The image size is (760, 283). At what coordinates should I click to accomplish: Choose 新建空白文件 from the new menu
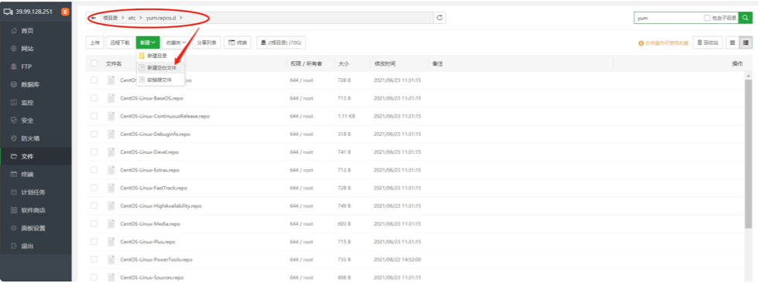click(x=160, y=68)
